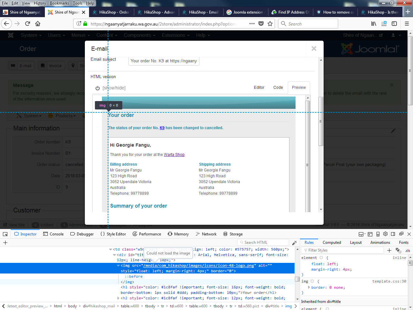Switch to the Editor view tab
413x310 pixels.
click(x=259, y=88)
